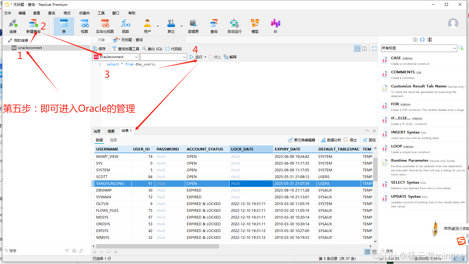Viewport: 469px width, 264px height.
Task: Switch to the 信息 (Info) sub-tab
Action: coord(113,140)
